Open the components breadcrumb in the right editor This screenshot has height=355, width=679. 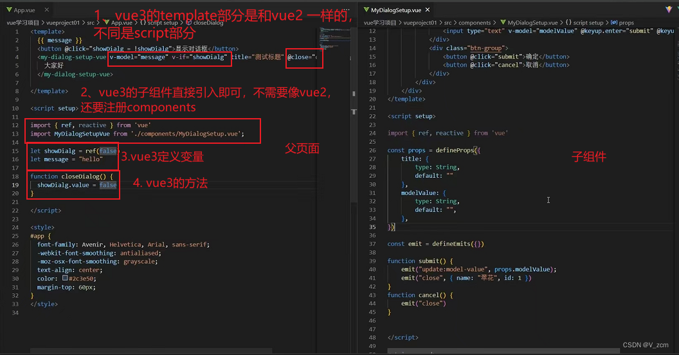tap(475, 23)
